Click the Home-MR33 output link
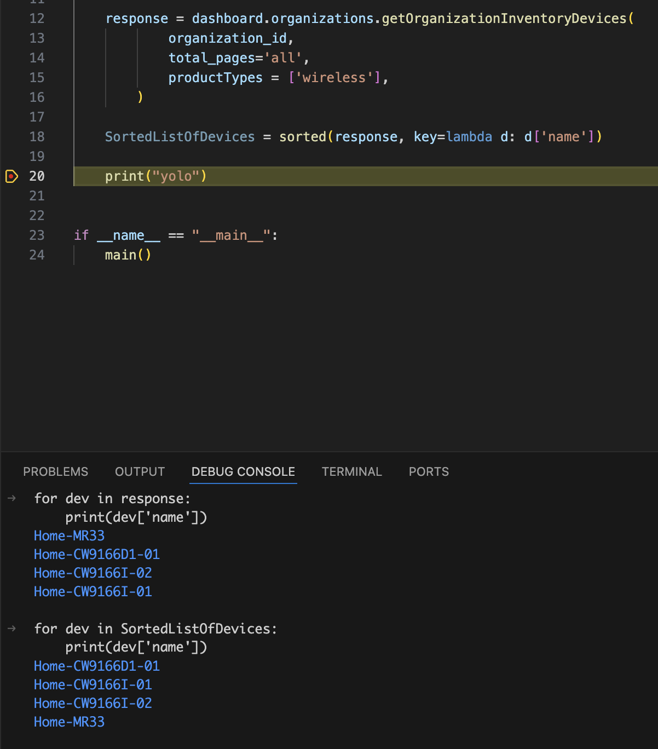 [x=69, y=535]
